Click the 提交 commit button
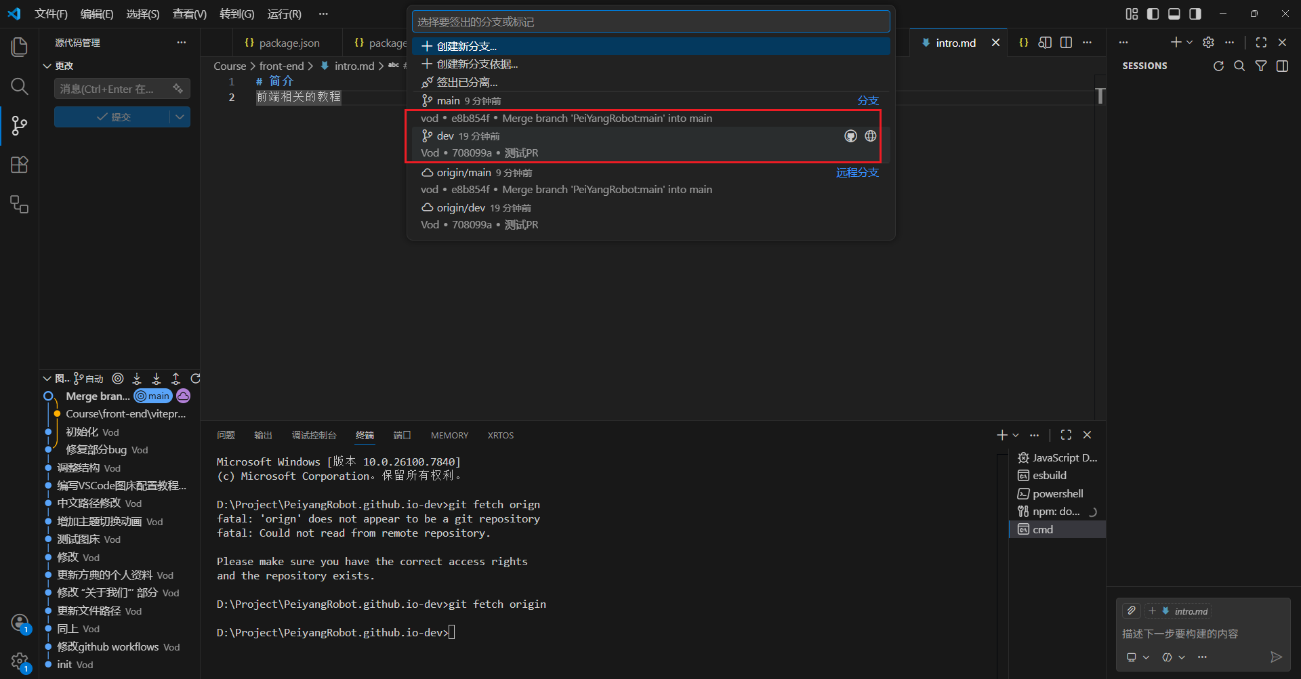Image resolution: width=1301 pixels, height=679 pixels. tap(112, 117)
